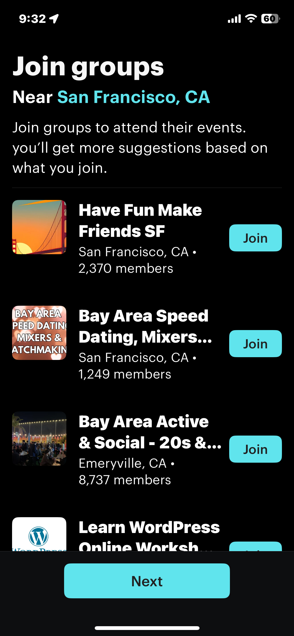Open the Have Fun Make Friends SF title
294x636 pixels.
click(x=140, y=220)
